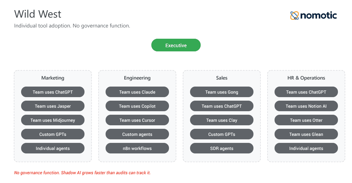Click the SDR agents pill
The image size is (352, 183).
click(x=222, y=148)
